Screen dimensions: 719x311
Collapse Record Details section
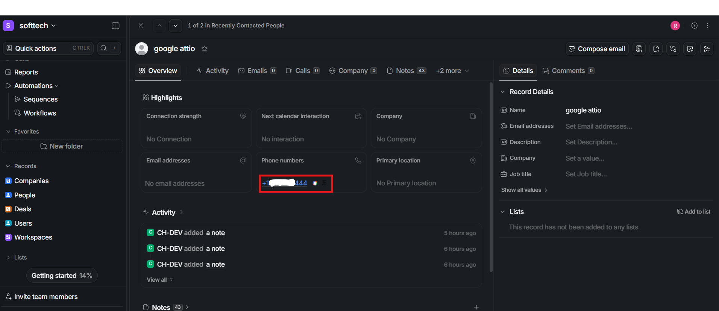click(503, 92)
